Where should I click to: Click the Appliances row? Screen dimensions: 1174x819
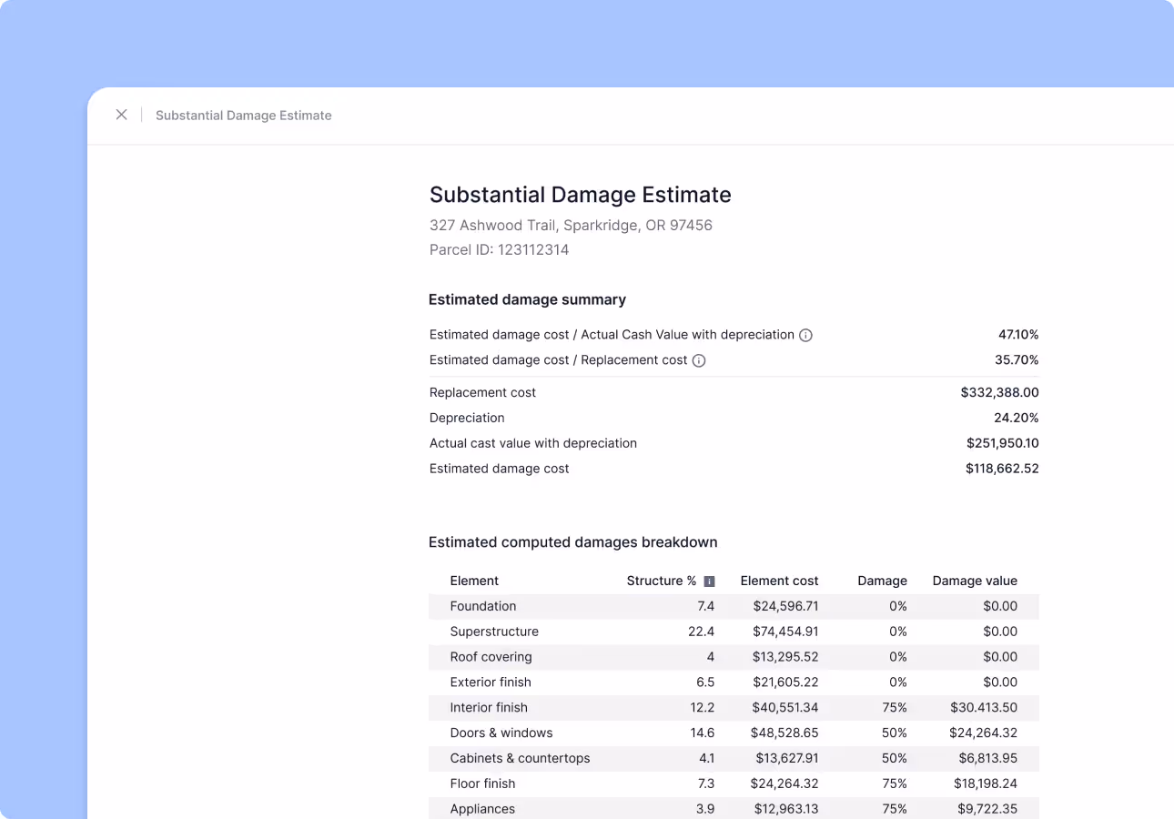pyautogui.click(x=734, y=809)
